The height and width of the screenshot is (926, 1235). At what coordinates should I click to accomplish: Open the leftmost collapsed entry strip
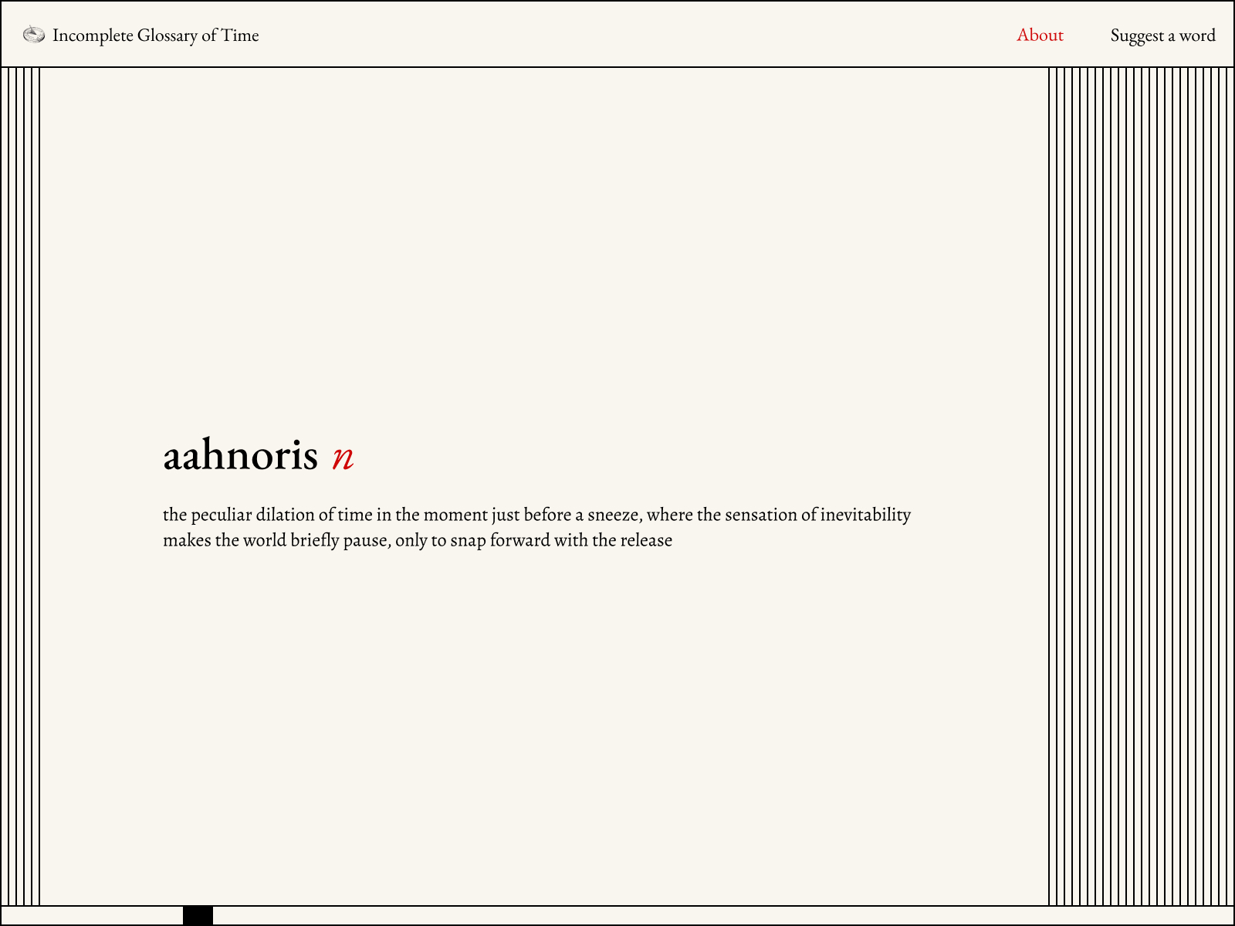[x=5, y=486]
